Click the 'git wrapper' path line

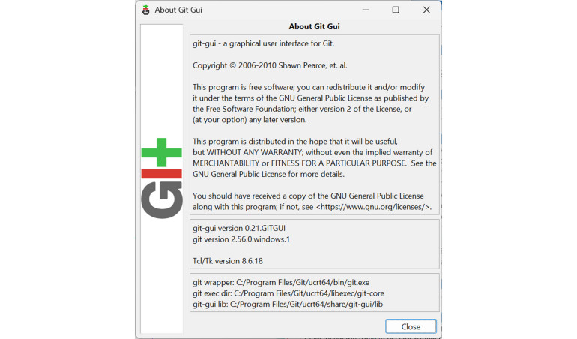pos(281,282)
